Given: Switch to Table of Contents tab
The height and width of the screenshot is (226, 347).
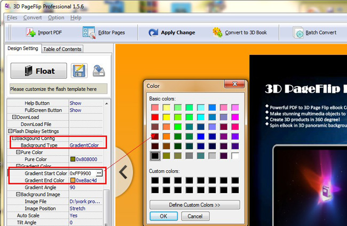Looking at the screenshot, I should (x=62, y=49).
